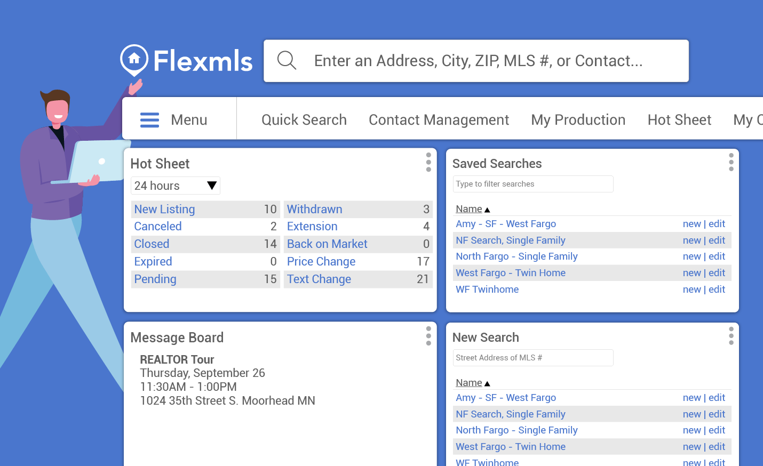Click the filter saved searches field
This screenshot has height=466, width=763.
pos(533,184)
